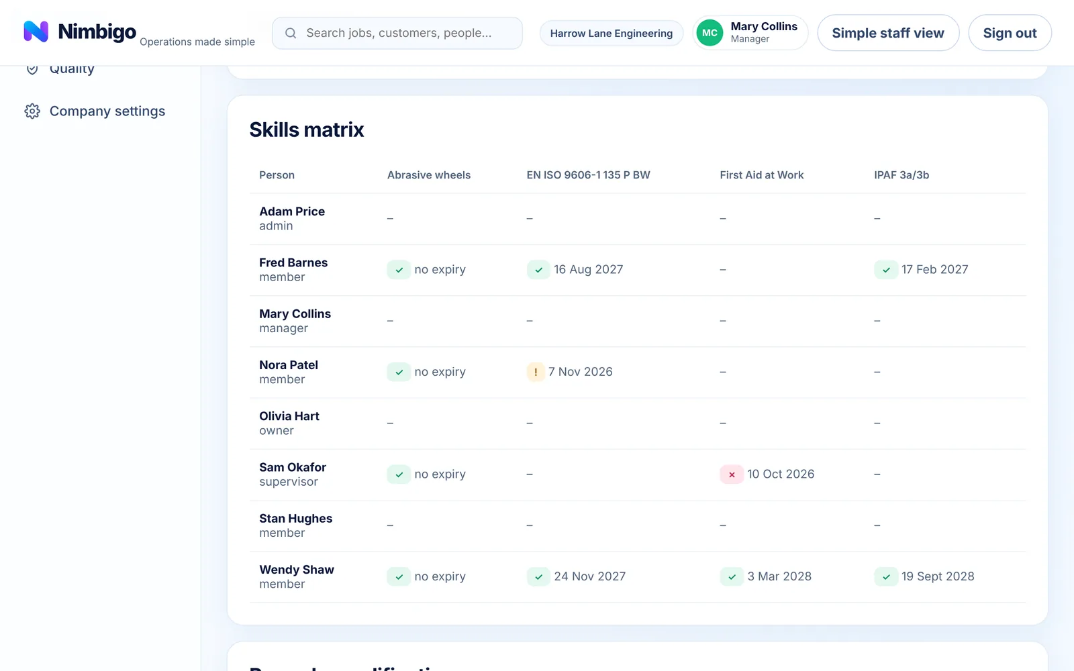Click Wendy Shaw Abrasive wheels check icon
This screenshot has width=1074, height=671.
click(399, 576)
